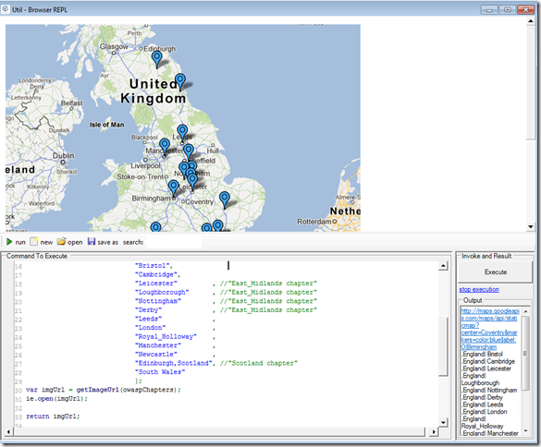
Task: Click the blue marker near Leeds
Action: (182, 133)
